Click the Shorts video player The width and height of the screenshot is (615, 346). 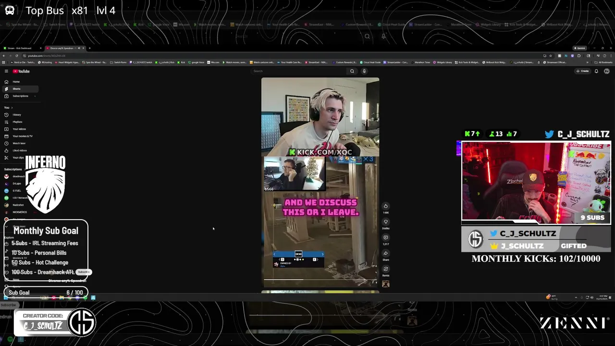click(320, 183)
